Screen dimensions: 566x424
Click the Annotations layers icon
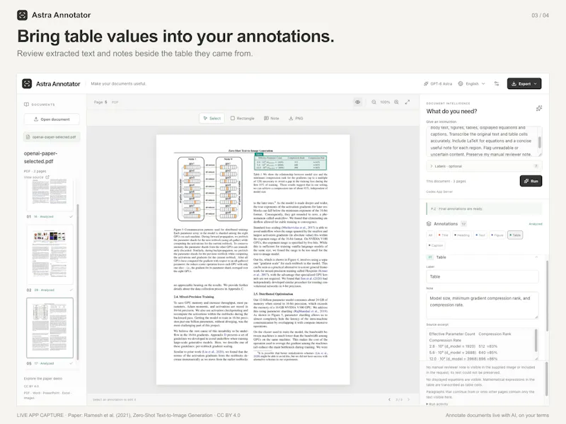(429, 224)
